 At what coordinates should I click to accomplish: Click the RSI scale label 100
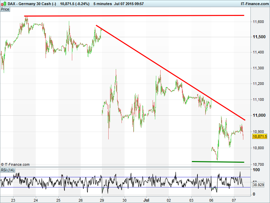256,170
